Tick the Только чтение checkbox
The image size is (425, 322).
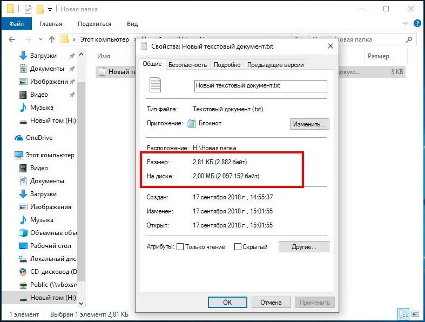point(180,247)
